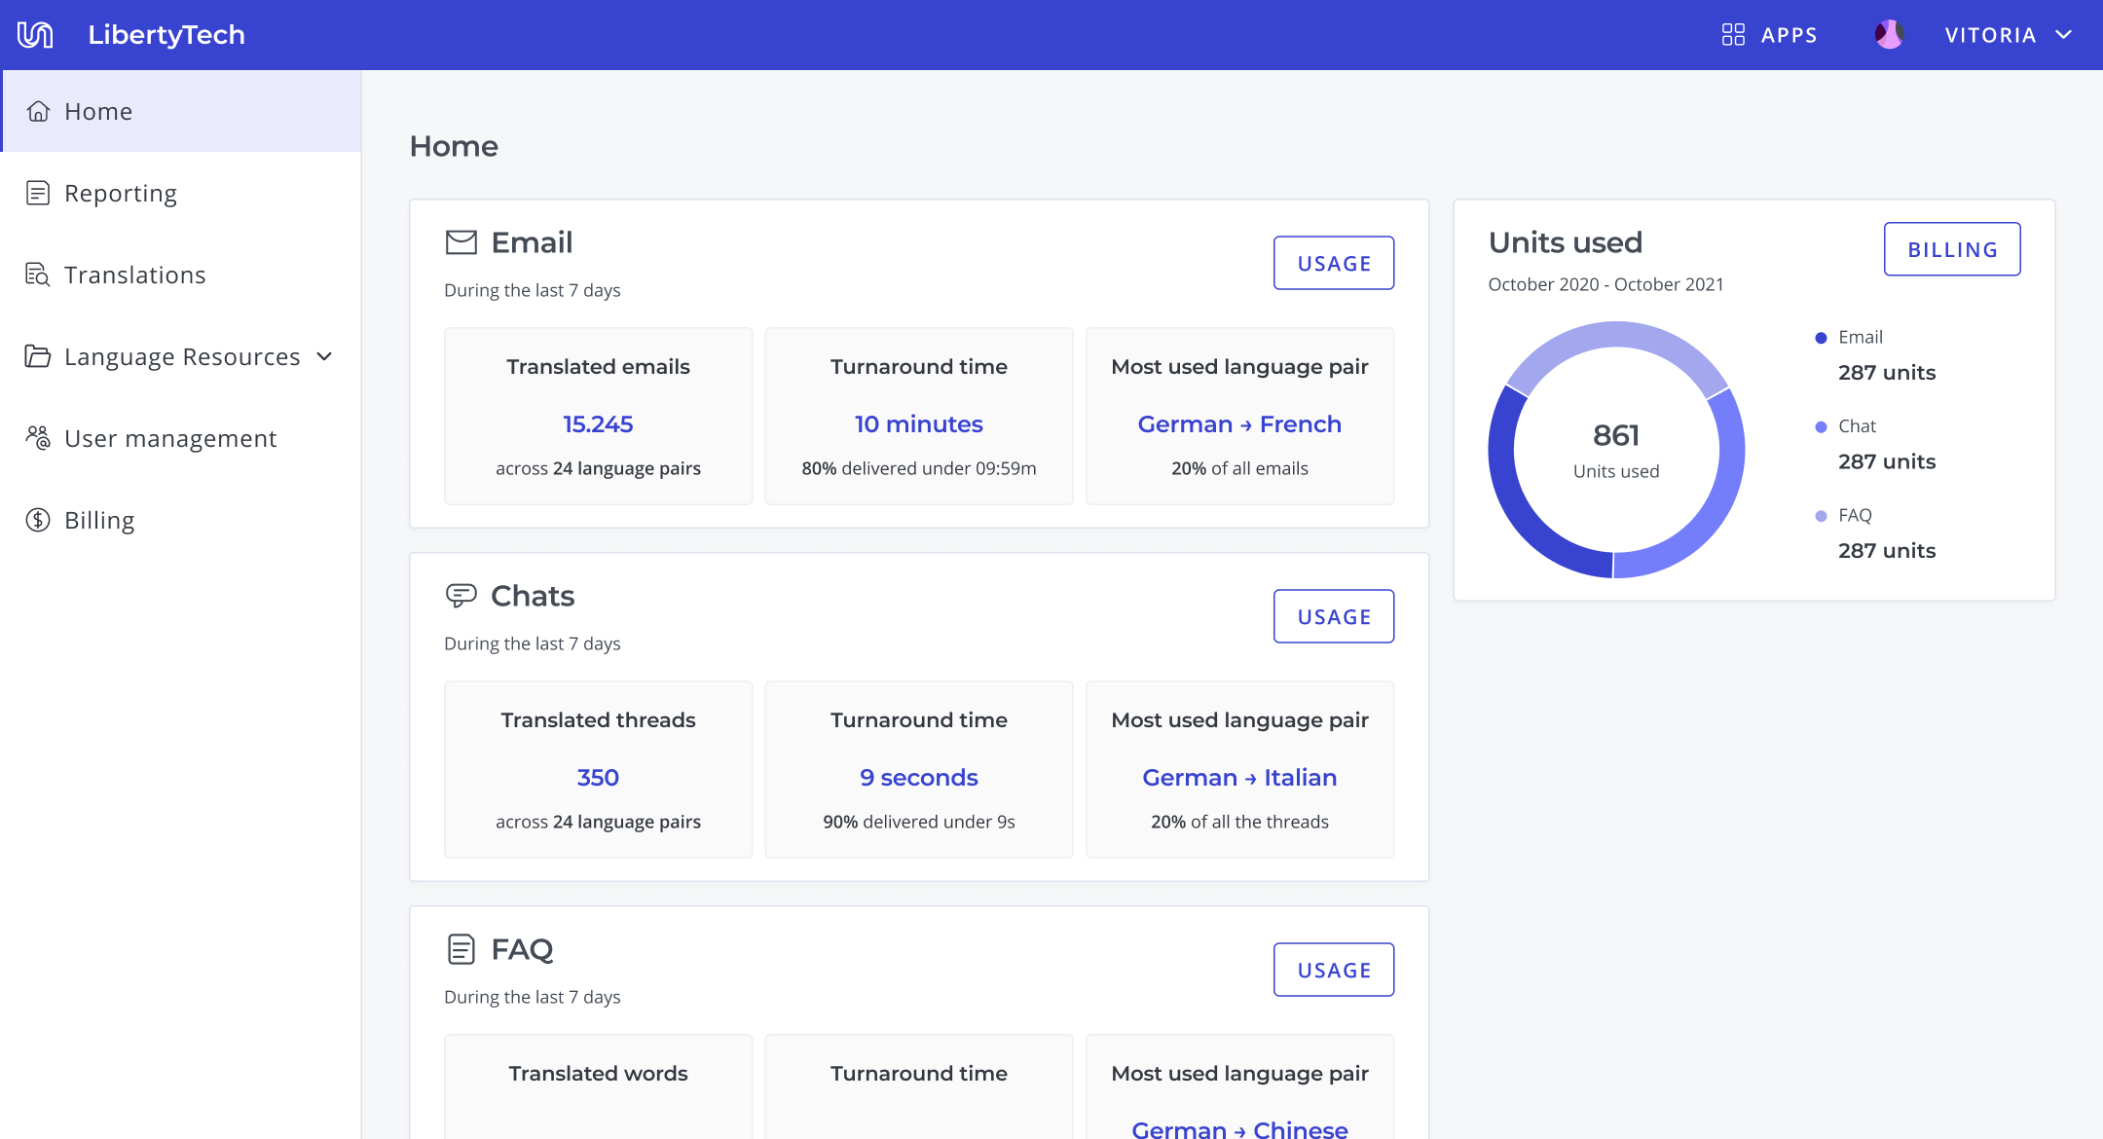Image resolution: width=2103 pixels, height=1139 pixels.
Task: Click Vitoria's profile avatar
Action: 1889,35
